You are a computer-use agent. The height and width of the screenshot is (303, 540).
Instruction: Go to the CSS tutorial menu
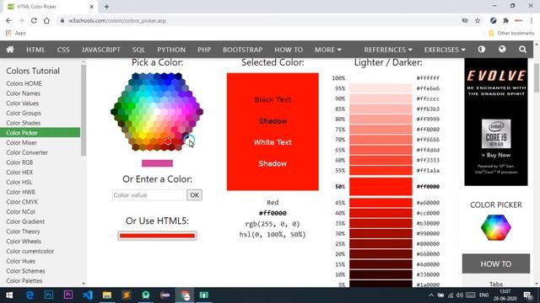(63, 50)
